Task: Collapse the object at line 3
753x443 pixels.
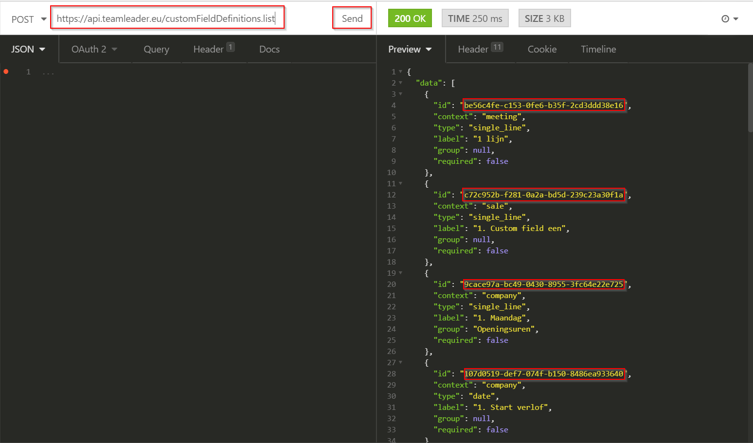Action: 401,94
